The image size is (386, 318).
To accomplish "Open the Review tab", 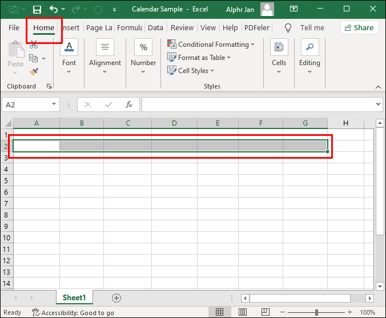I will [182, 28].
